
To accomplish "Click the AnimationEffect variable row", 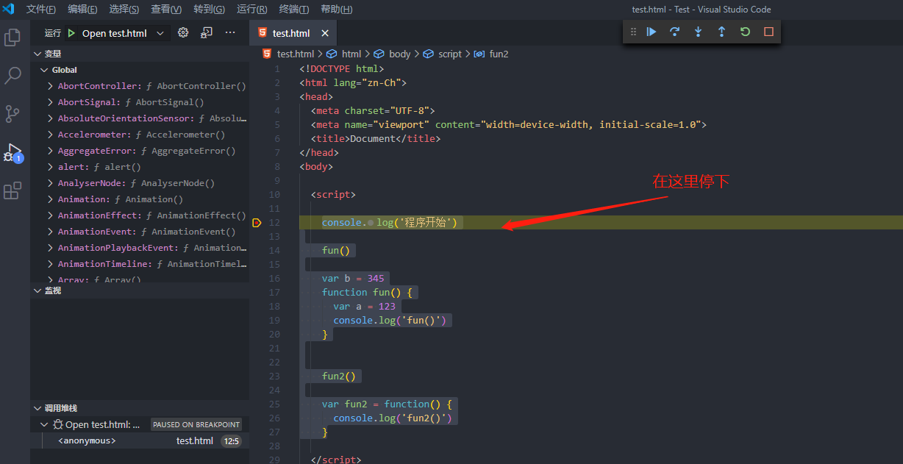I will 140,215.
